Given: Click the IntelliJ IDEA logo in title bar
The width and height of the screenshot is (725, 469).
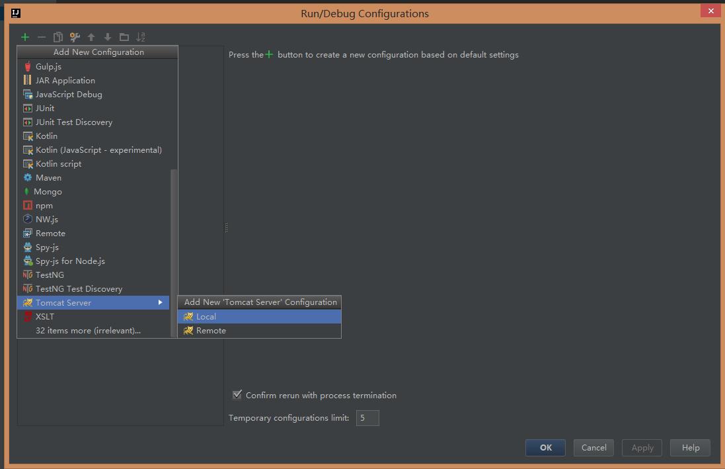Looking at the screenshot, I should coord(16,13).
